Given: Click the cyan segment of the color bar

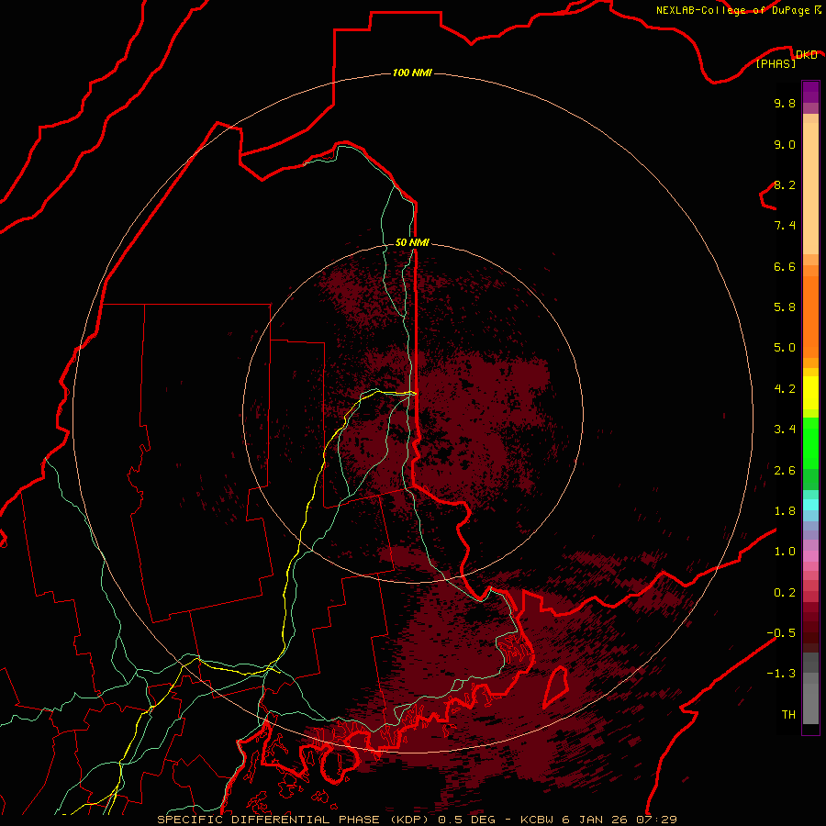Looking at the screenshot, I should 810,505.
